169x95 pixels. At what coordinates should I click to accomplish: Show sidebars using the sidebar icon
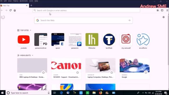coord(162,10)
